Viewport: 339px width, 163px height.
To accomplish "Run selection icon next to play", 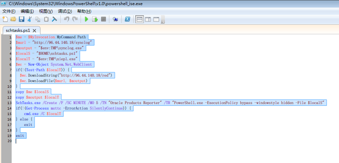I will tap(95, 19).
